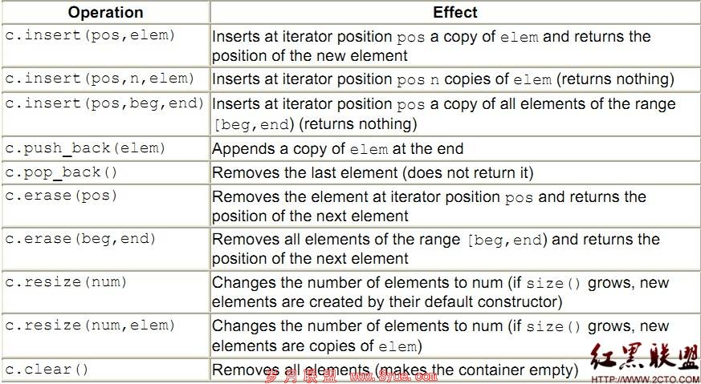Click the c.pop_back() operation
Screen dimensions: 701x384
(x=105, y=173)
